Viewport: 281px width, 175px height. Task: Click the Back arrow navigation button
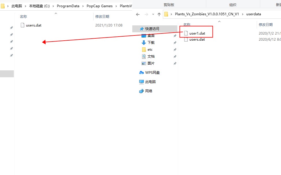point(138,14)
